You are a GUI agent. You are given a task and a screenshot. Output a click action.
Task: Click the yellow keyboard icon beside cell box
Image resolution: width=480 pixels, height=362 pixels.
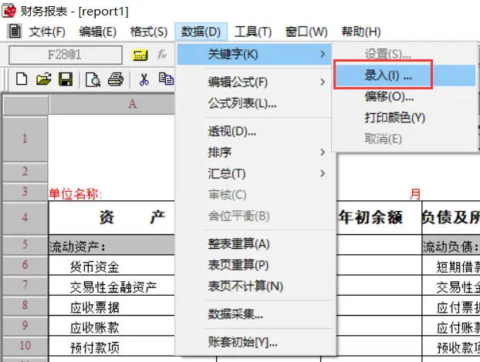(x=140, y=55)
